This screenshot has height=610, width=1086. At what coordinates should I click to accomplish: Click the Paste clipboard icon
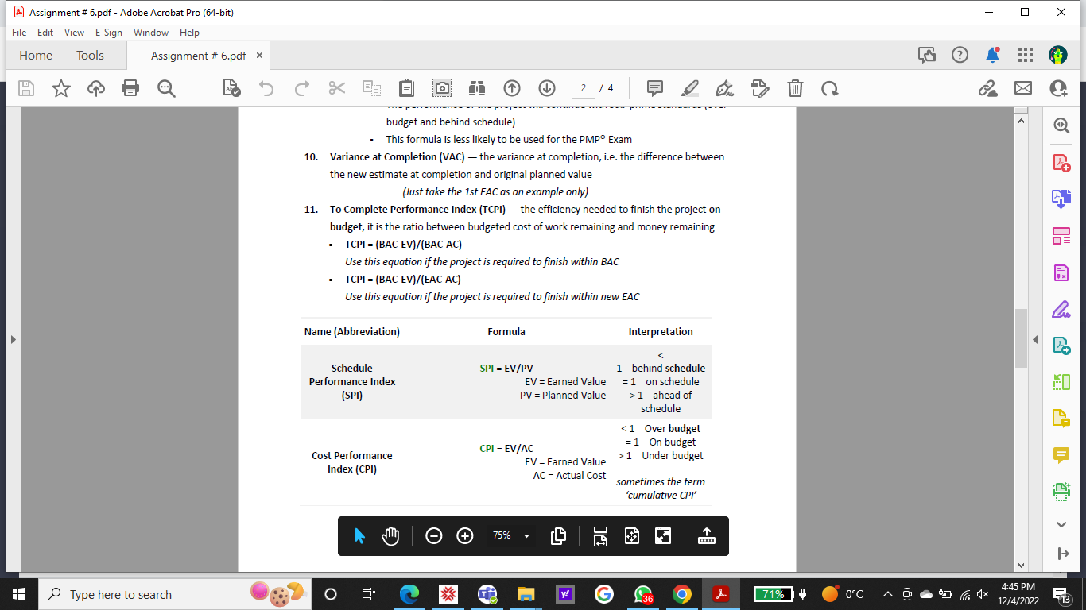(x=406, y=88)
